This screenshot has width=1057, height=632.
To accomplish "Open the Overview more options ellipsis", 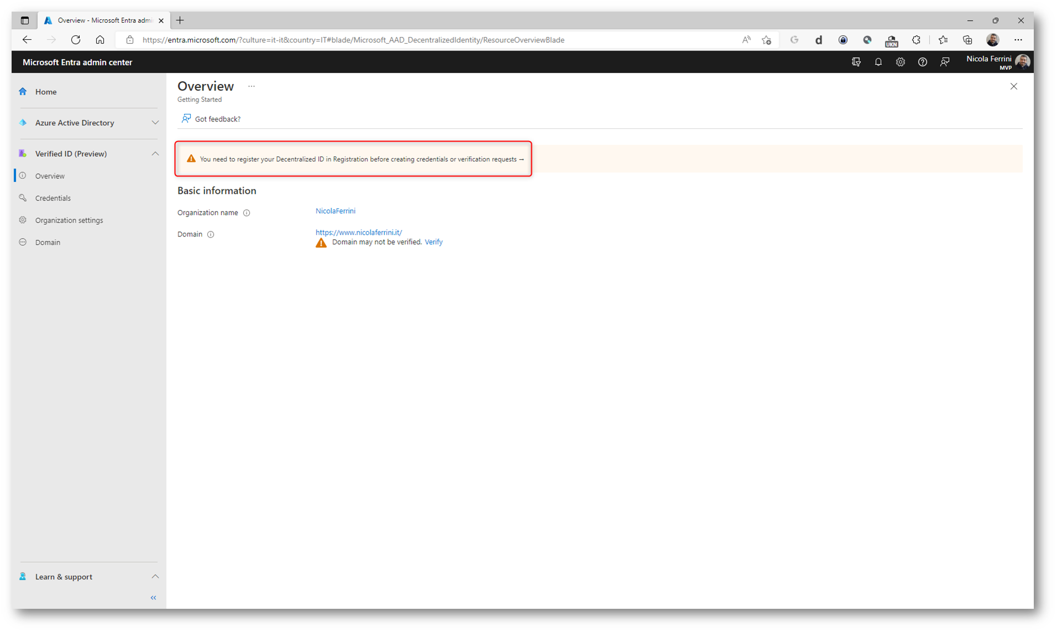I will [x=251, y=86].
